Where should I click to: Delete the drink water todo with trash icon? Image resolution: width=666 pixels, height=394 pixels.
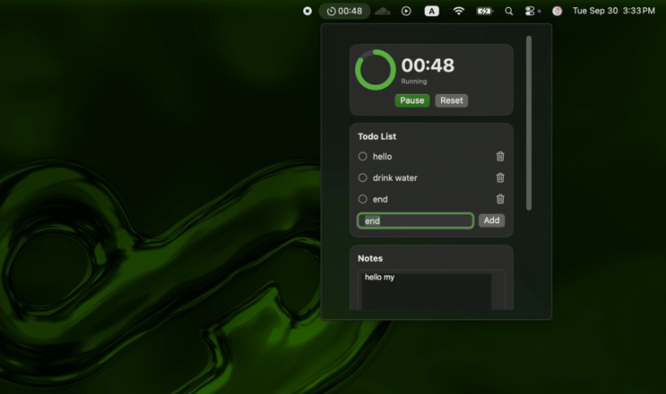coord(500,177)
